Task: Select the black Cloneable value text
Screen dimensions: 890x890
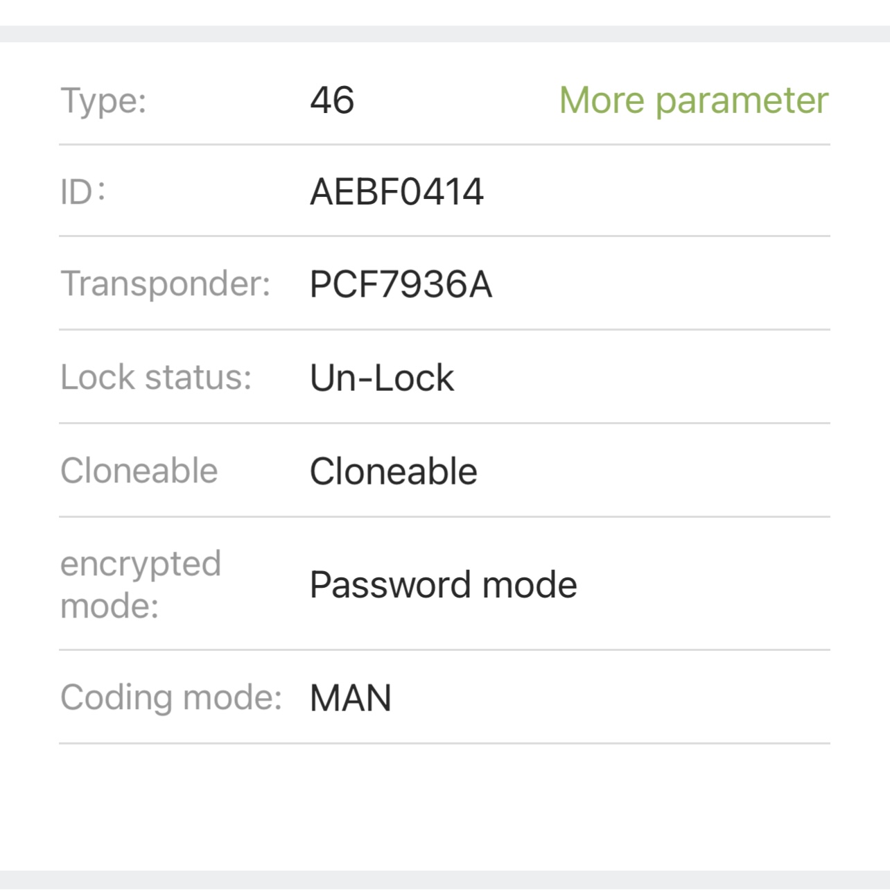Action: click(393, 472)
